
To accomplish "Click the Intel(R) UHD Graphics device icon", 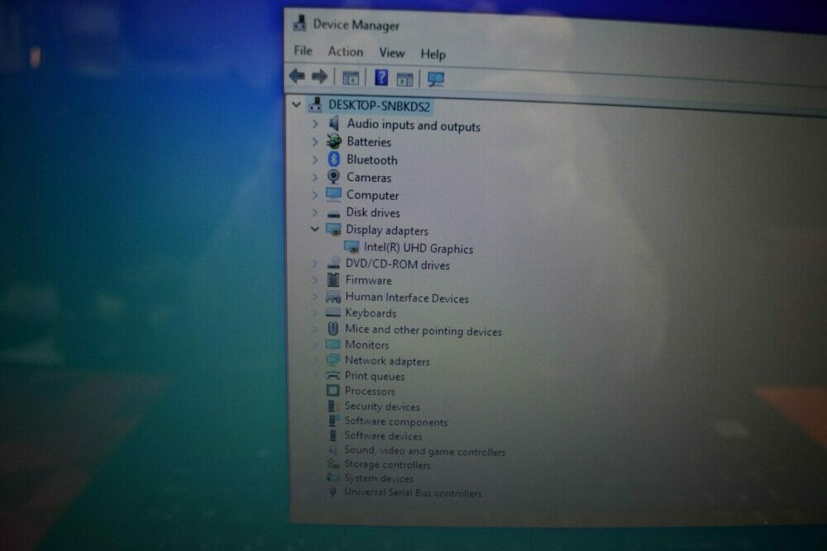I will (x=351, y=246).
